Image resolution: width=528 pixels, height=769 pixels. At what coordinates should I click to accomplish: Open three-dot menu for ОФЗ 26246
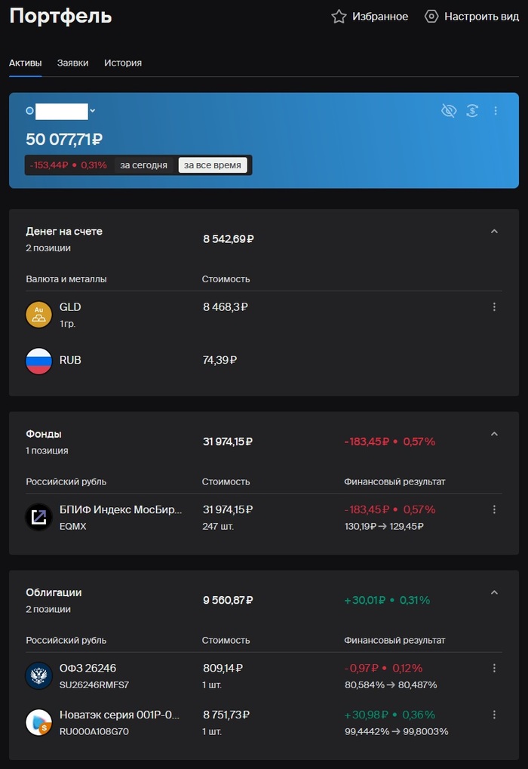tap(495, 668)
